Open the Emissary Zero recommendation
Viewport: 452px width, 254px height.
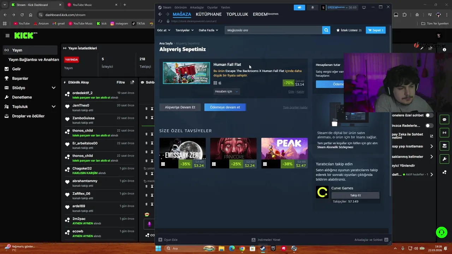tap(183, 153)
